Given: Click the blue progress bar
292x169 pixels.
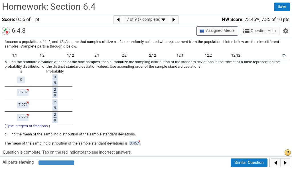Looking at the screenshot, I should (x=56, y=163).
